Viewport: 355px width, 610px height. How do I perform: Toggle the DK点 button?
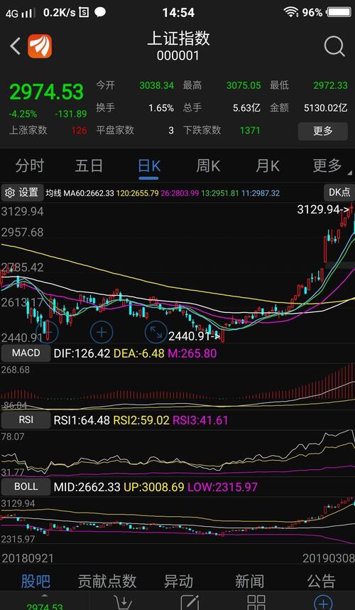[x=339, y=192]
